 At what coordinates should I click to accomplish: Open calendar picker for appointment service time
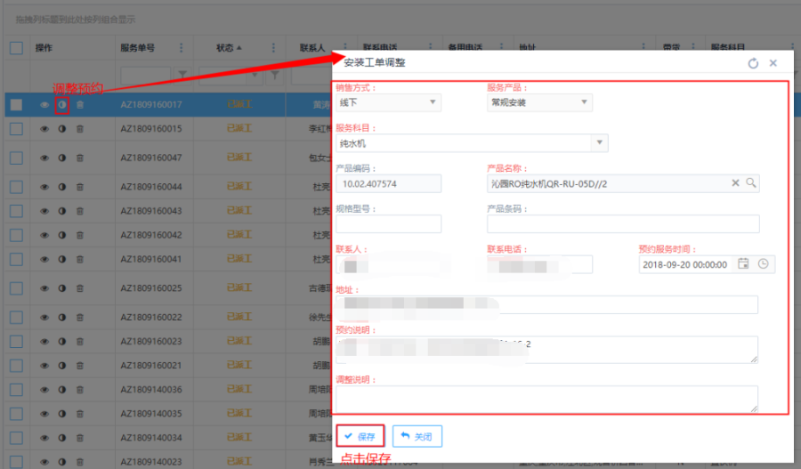[x=743, y=263]
